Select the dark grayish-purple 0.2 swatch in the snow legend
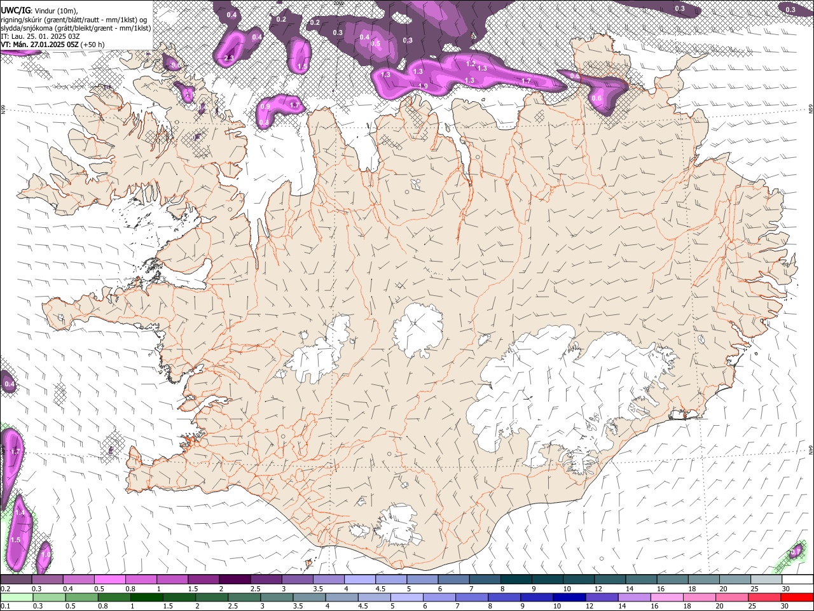 point(16,580)
